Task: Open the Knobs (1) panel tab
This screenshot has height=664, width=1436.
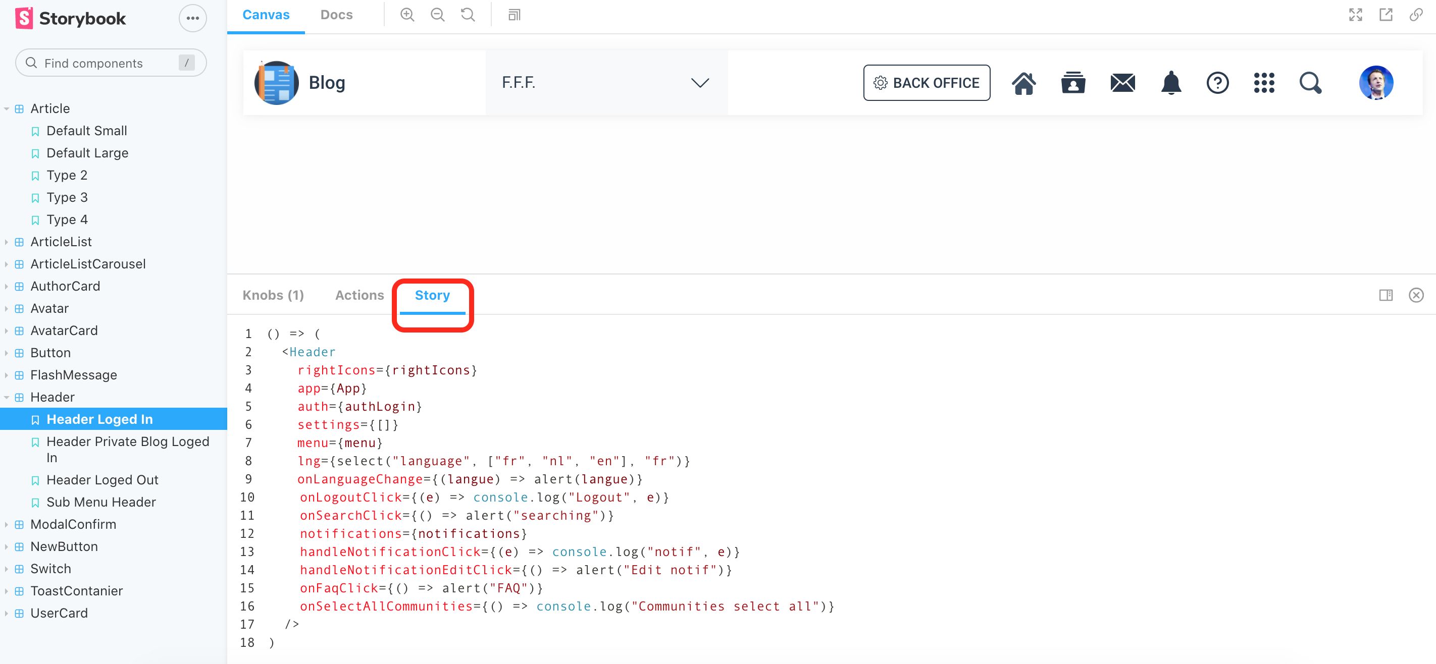Action: click(x=273, y=295)
